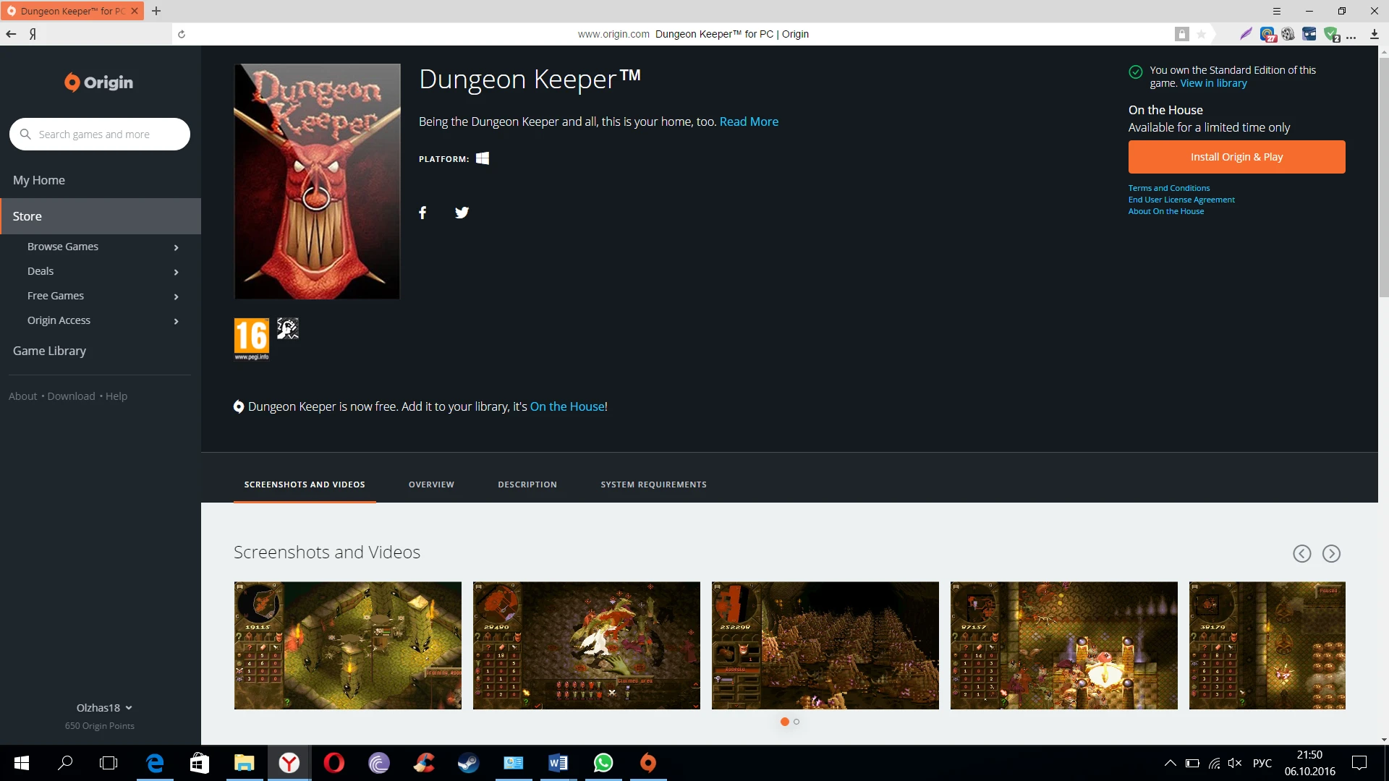Share the game on Facebook
The image size is (1389, 781).
[422, 212]
